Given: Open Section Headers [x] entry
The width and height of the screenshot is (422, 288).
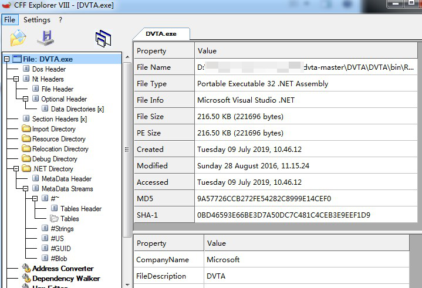Looking at the screenshot, I should pyautogui.click(x=59, y=119).
